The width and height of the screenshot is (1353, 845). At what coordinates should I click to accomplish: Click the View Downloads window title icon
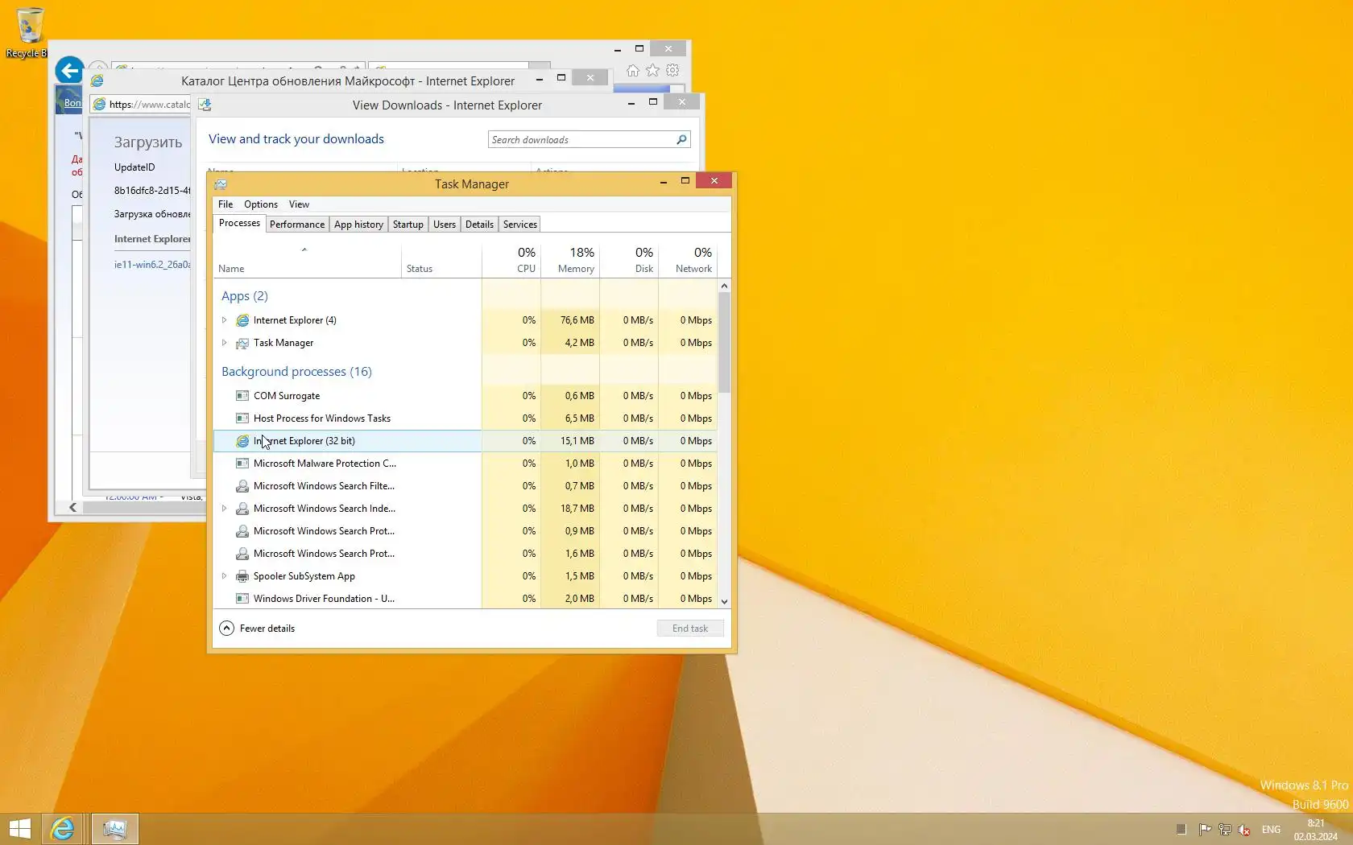pos(205,105)
